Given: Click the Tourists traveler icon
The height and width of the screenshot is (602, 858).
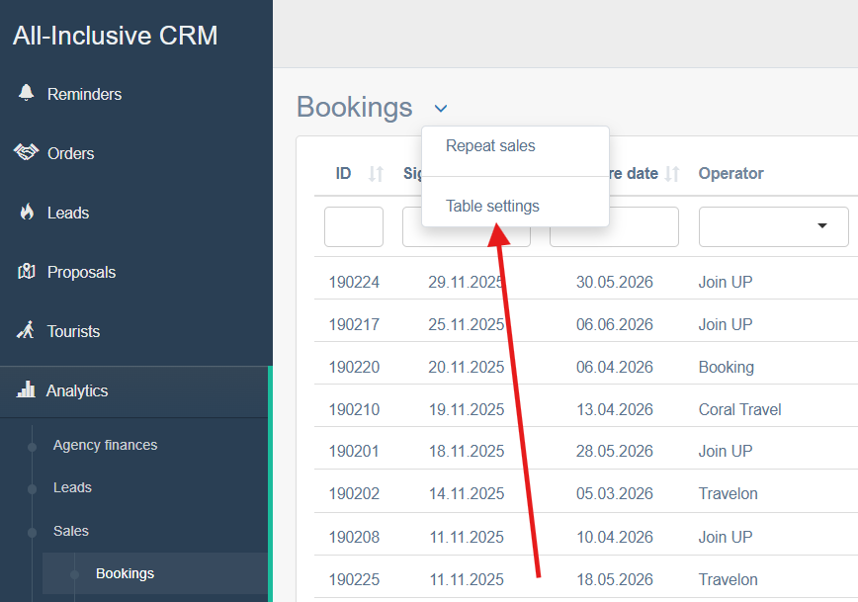Looking at the screenshot, I should [27, 330].
